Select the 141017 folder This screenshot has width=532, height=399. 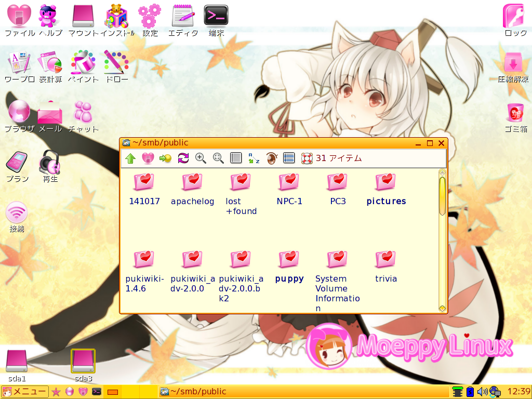(144, 189)
